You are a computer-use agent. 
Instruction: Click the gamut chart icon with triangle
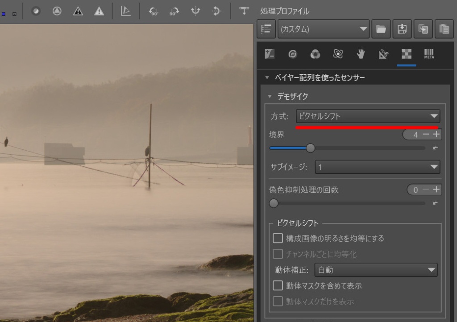[x=125, y=11]
